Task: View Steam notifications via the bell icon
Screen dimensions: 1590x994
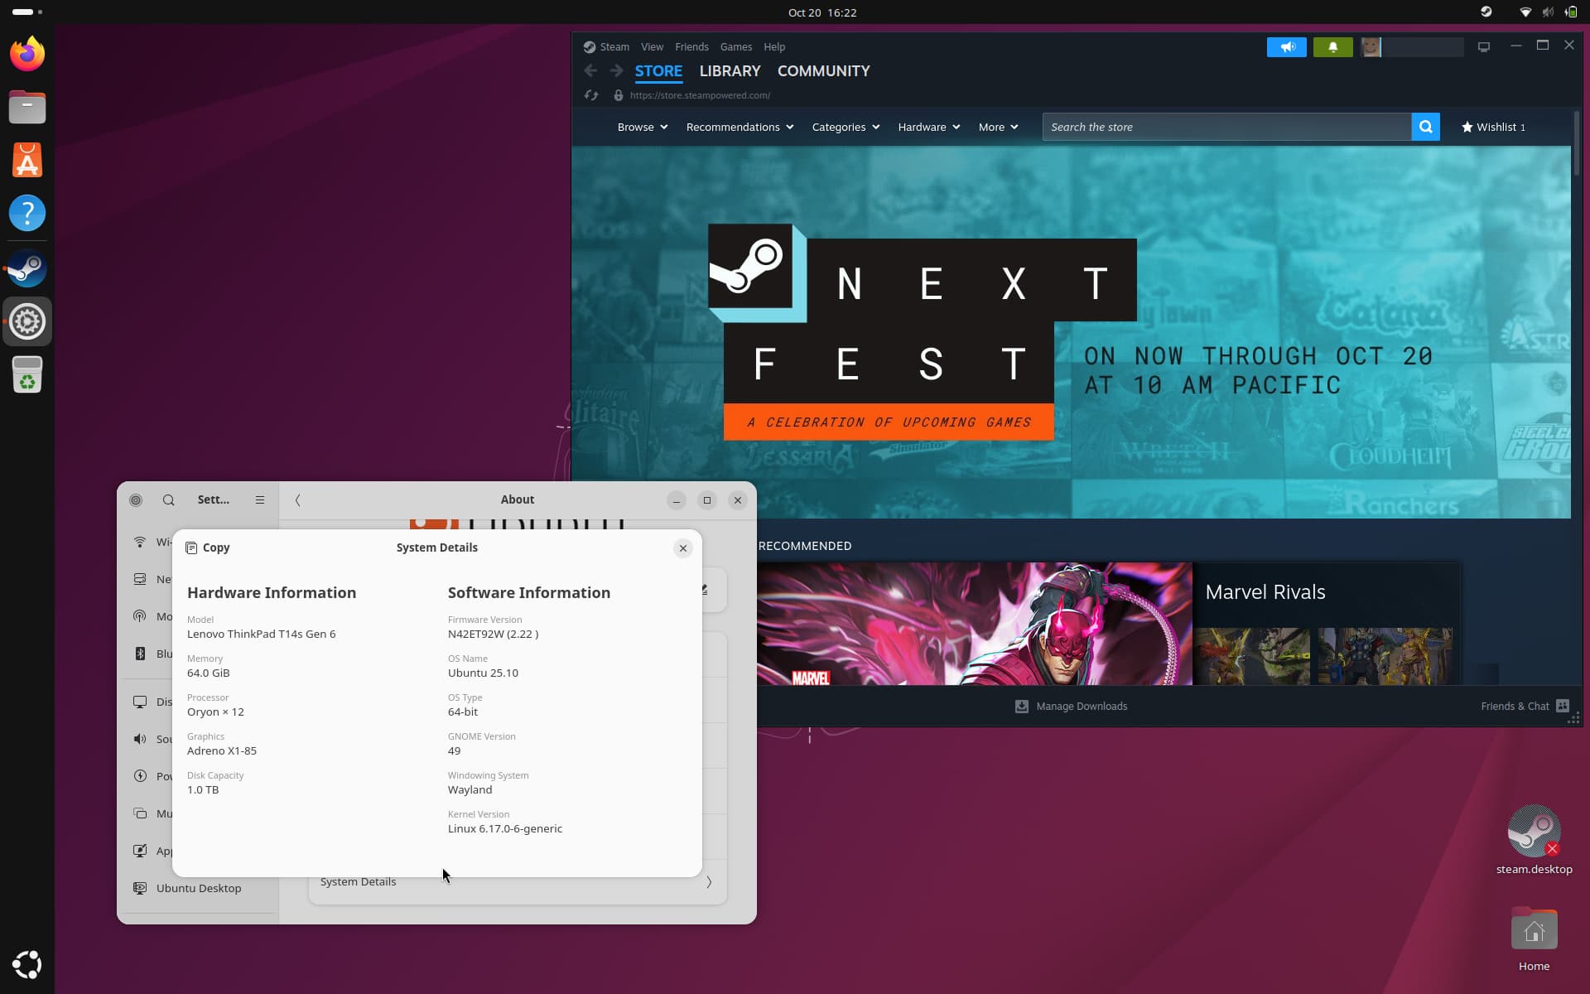Action: click(1332, 47)
